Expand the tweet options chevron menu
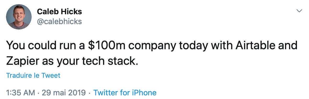 tap(299, 11)
